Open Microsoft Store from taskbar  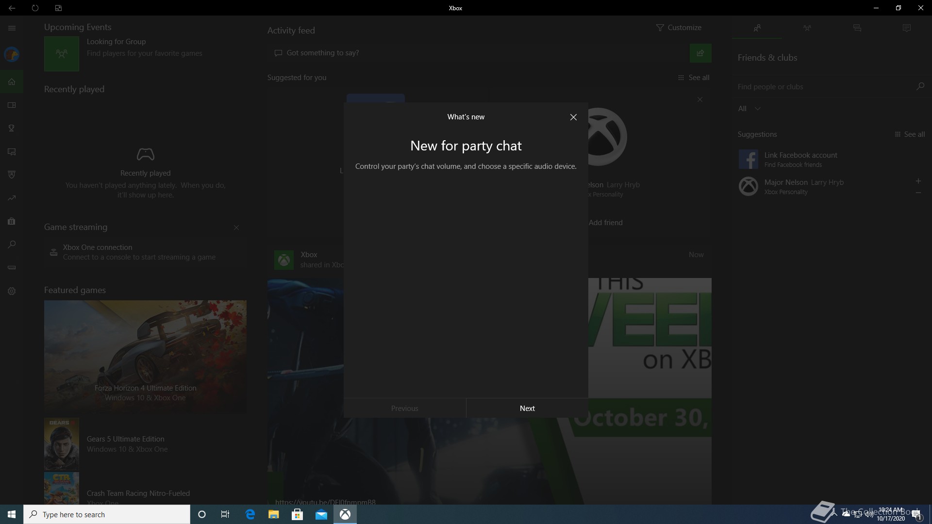click(298, 514)
